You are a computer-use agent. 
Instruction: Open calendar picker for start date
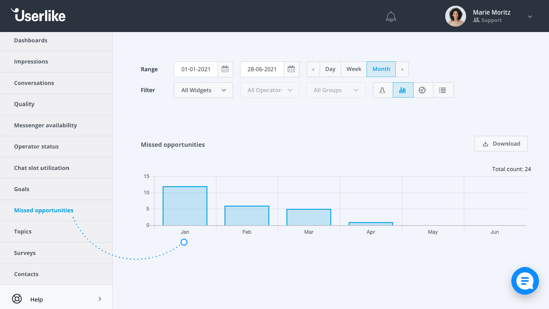[x=225, y=69]
